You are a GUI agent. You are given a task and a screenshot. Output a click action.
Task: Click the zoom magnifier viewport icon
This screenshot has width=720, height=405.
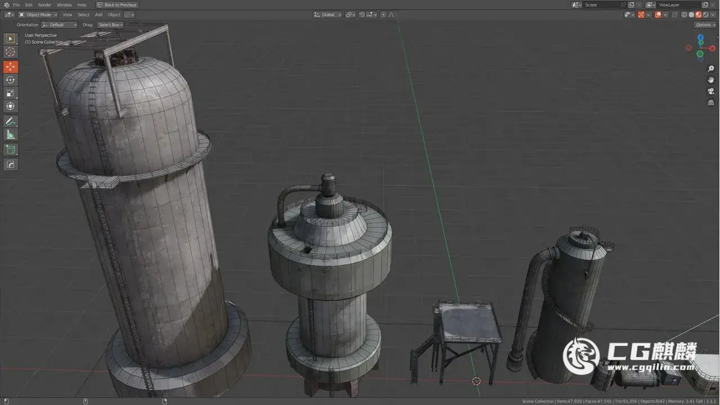(x=711, y=69)
